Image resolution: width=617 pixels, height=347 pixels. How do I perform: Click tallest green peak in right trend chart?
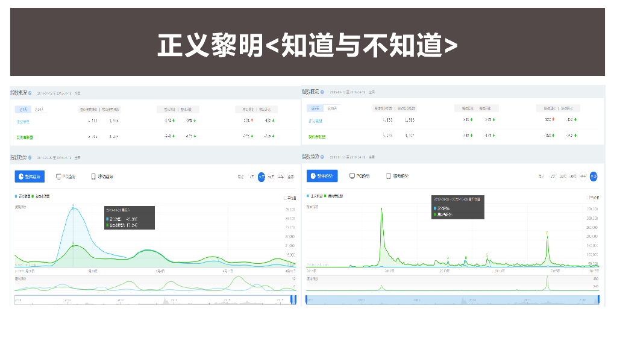[381, 210]
